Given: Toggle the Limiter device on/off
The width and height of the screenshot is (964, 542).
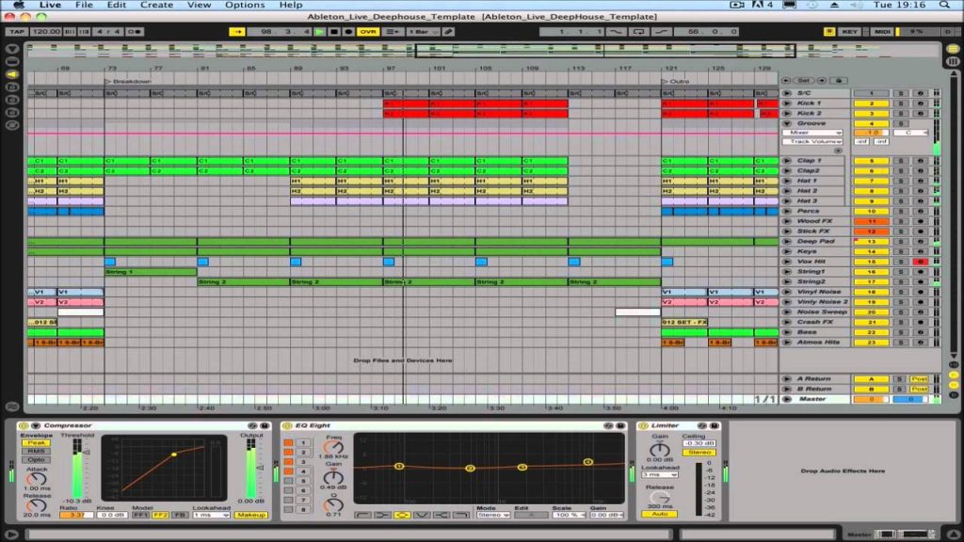Looking at the screenshot, I should click(x=643, y=425).
